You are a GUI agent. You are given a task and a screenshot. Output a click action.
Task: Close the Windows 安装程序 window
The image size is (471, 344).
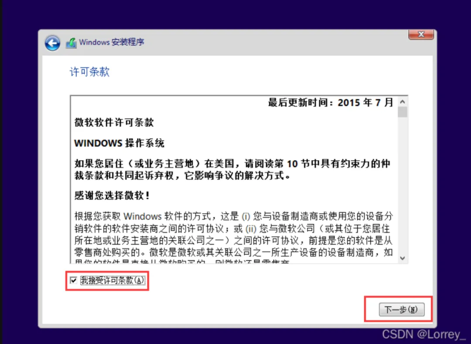pos(421,34)
